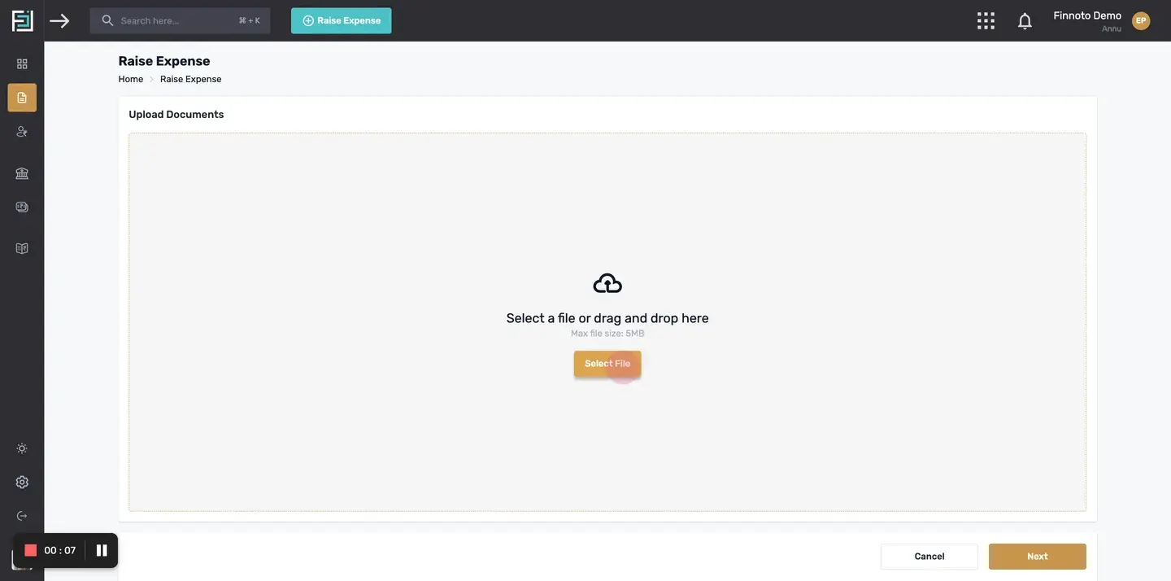Stop the screen recording
This screenshot has height=581, width=1171.
tap(31, 551)
